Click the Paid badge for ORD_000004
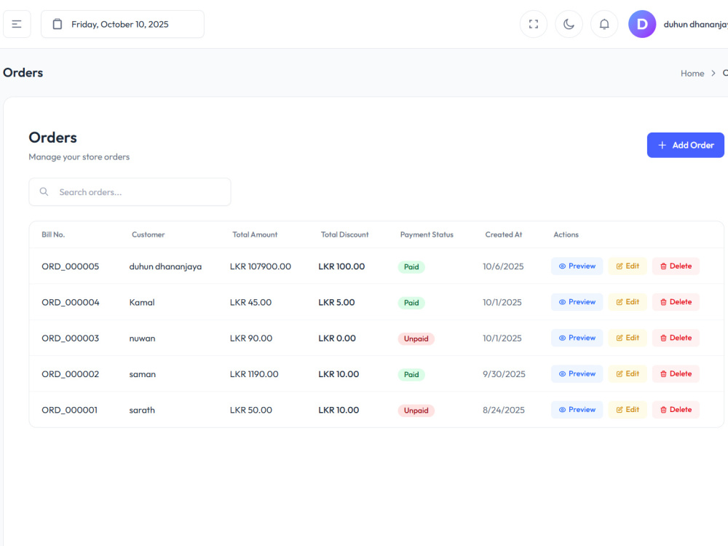The height and width of the screenshot is (546, 728). pos(411,303)
